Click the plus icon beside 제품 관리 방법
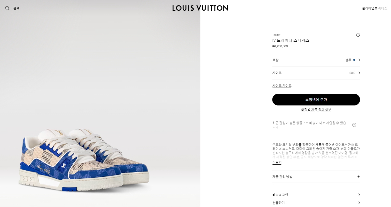The width and height of the screenshot is (391, 207). (x=358, y=177)
